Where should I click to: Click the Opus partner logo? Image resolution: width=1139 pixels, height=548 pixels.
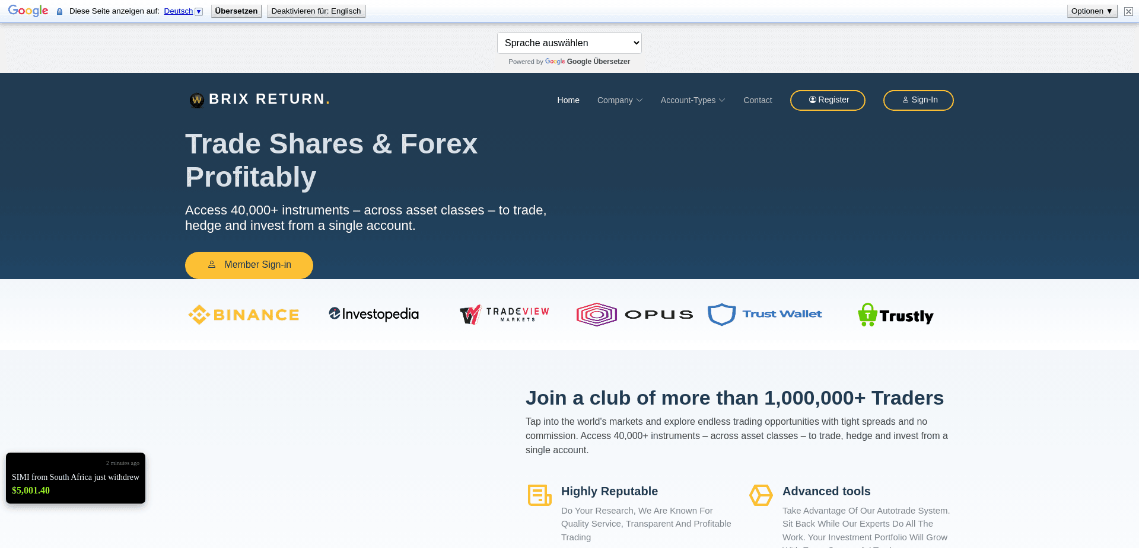click(x=634, y=315)
